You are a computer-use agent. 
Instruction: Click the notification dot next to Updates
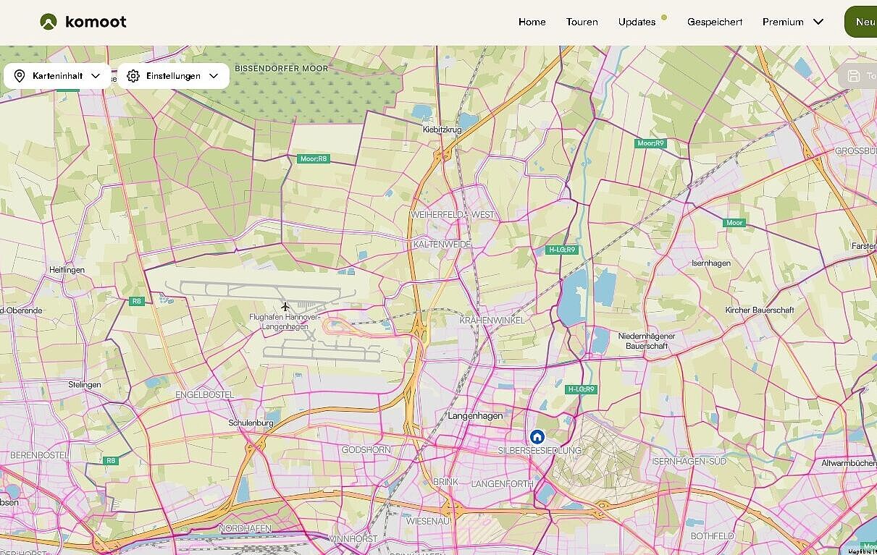(664, 17)
